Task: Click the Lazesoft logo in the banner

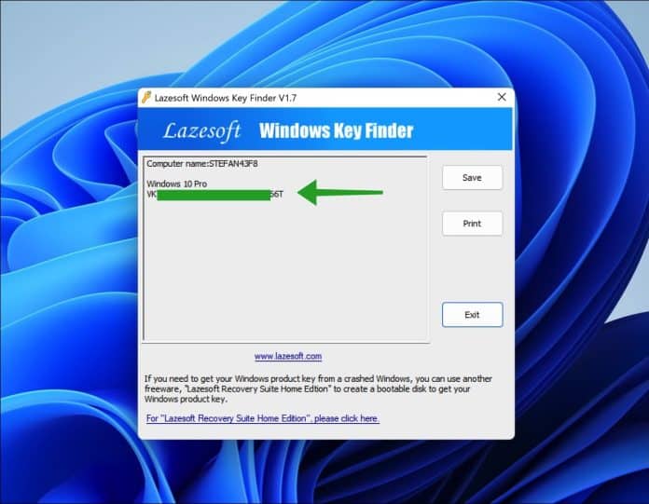Action: point(202,131)
